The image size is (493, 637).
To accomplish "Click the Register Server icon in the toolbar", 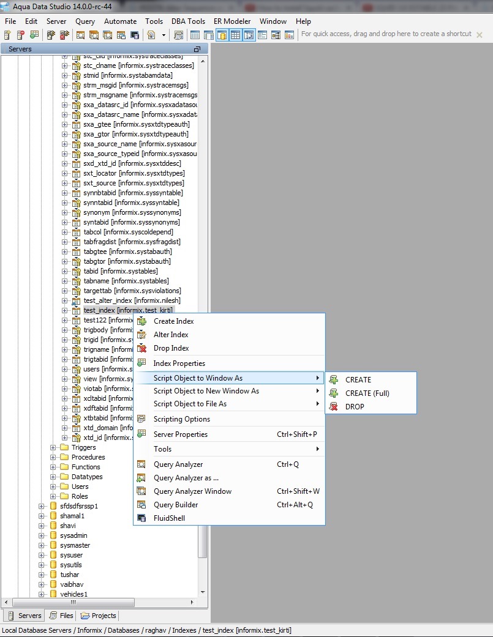I will pos(7,35).
